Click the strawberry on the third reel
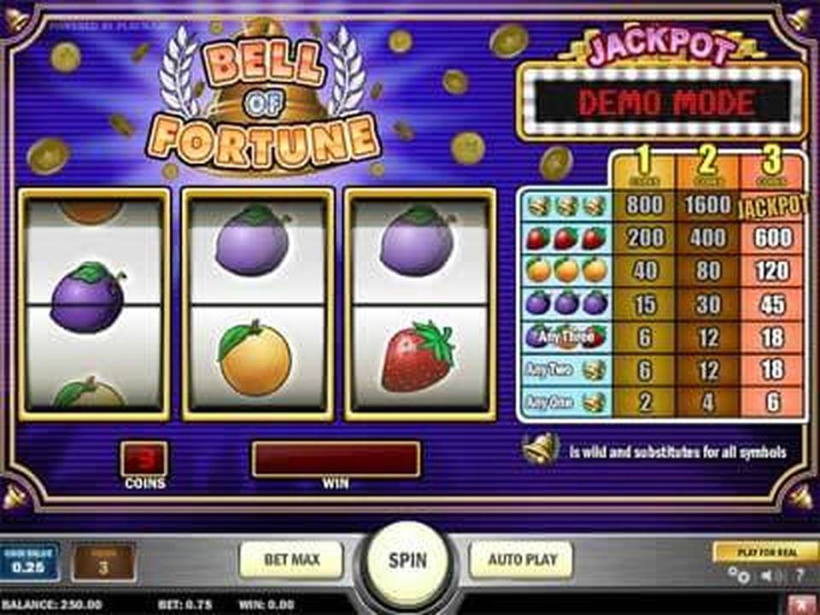820x615 pixels. tap(418, 357)
